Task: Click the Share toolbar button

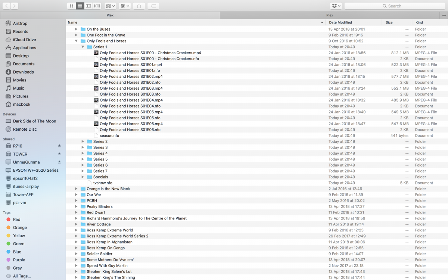Action: pos(139,6)
